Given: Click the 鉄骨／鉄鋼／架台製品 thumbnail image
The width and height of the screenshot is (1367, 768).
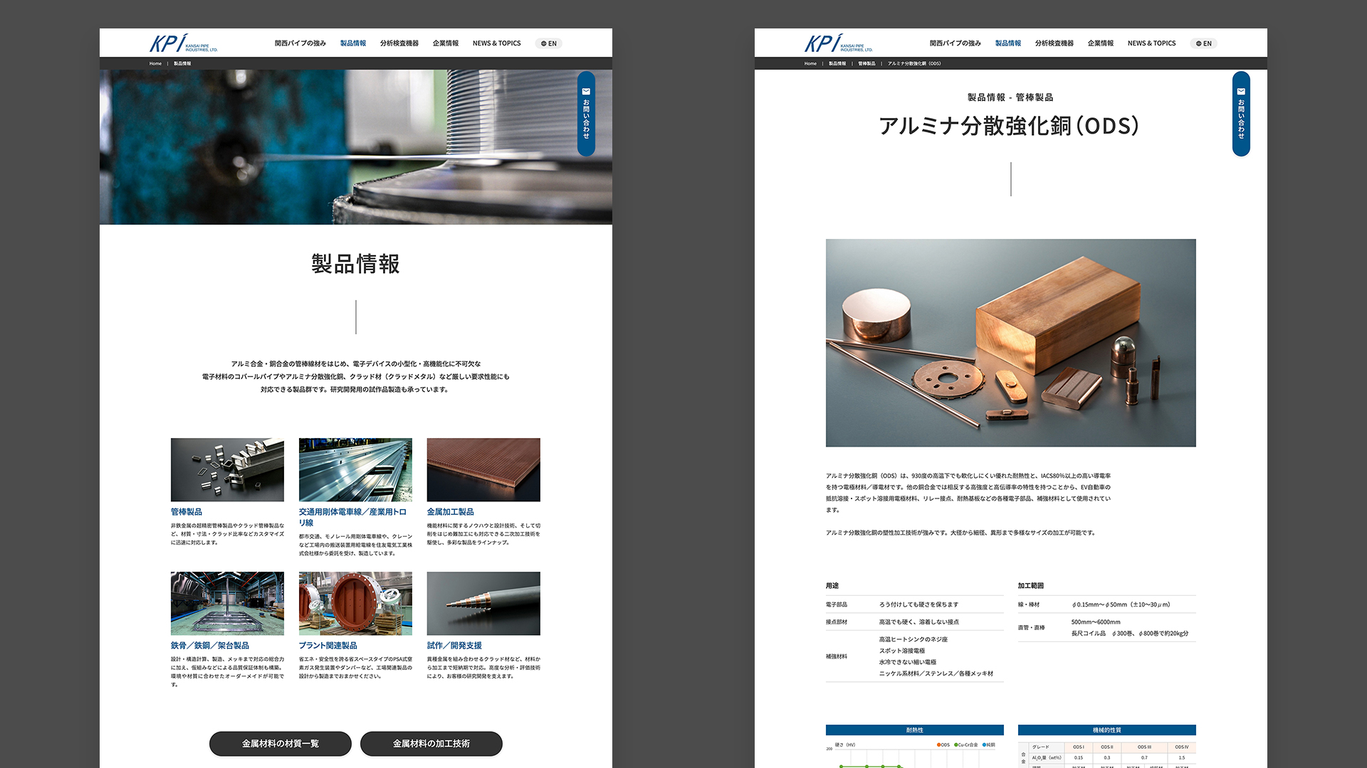Looking at the screenshot, I should click(x=227, y=603).
